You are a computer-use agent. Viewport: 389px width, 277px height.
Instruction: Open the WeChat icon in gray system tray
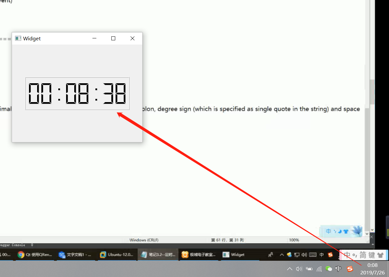click(329, 269)
